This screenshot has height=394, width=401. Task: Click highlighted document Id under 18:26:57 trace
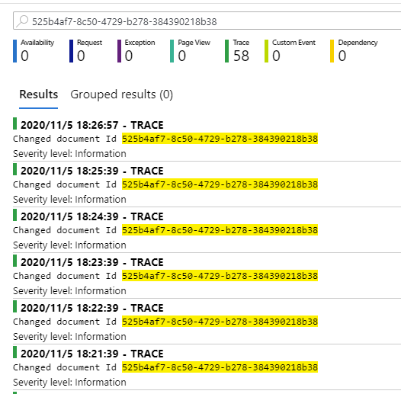220,139
